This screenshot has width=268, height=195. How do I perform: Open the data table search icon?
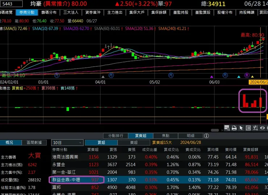click(x=227, y=128)
